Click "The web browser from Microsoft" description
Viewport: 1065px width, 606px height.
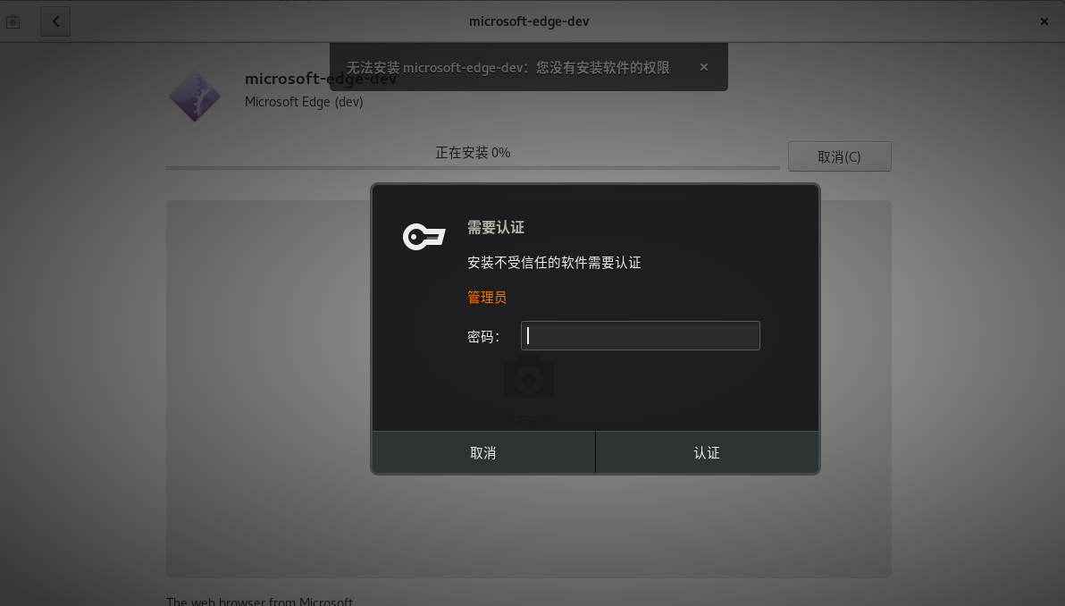click(x=259, y=602)
